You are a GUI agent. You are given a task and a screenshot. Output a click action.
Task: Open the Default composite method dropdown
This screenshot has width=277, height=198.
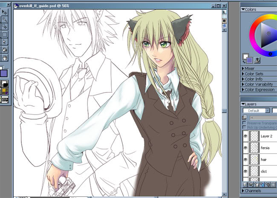256,110
